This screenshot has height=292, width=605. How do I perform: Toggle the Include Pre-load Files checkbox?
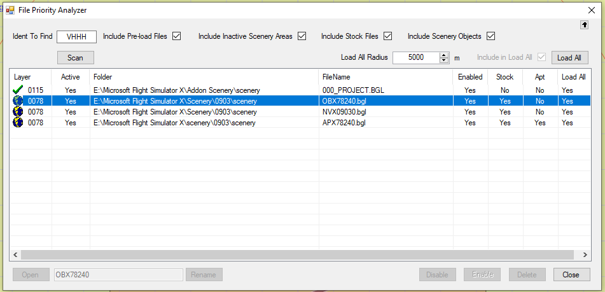pyautogui.click(x=177, y=36)
